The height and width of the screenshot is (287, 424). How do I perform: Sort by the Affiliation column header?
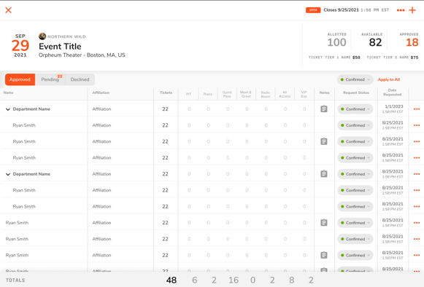101,93
